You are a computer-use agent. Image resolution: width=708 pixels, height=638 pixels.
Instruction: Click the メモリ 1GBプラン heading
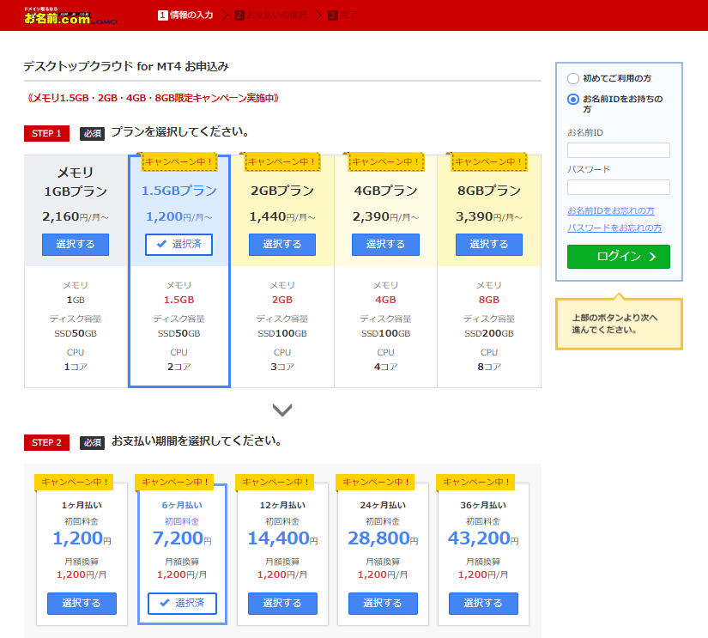pyautogui.click(x=76, y=182)
